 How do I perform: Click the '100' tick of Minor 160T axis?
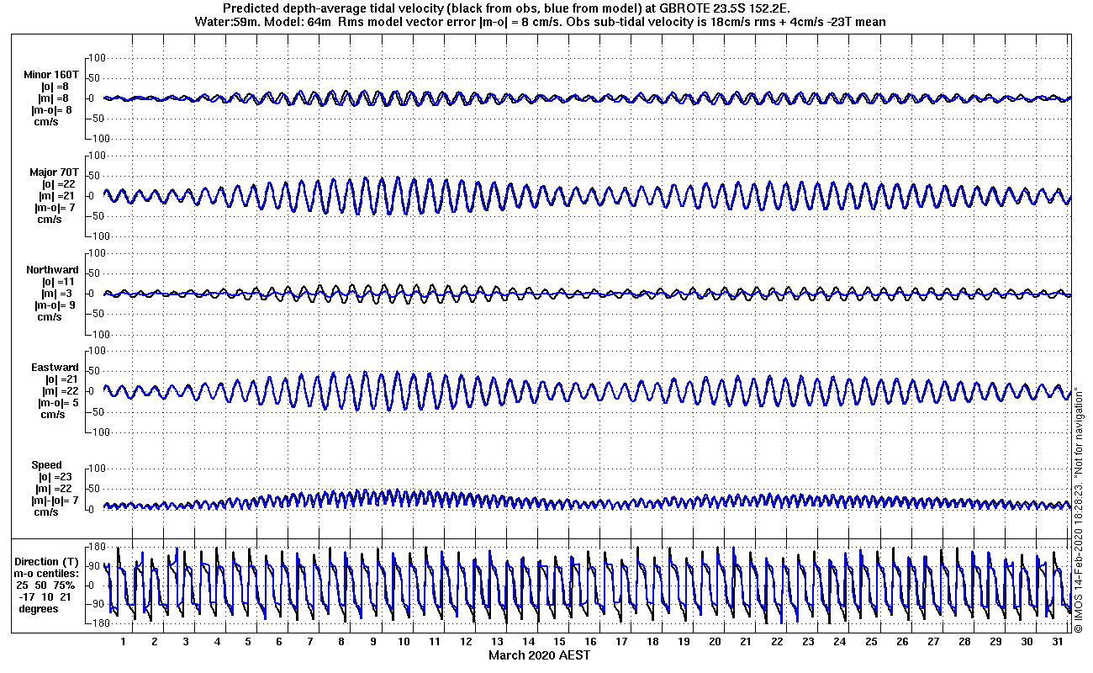(95, 57)
